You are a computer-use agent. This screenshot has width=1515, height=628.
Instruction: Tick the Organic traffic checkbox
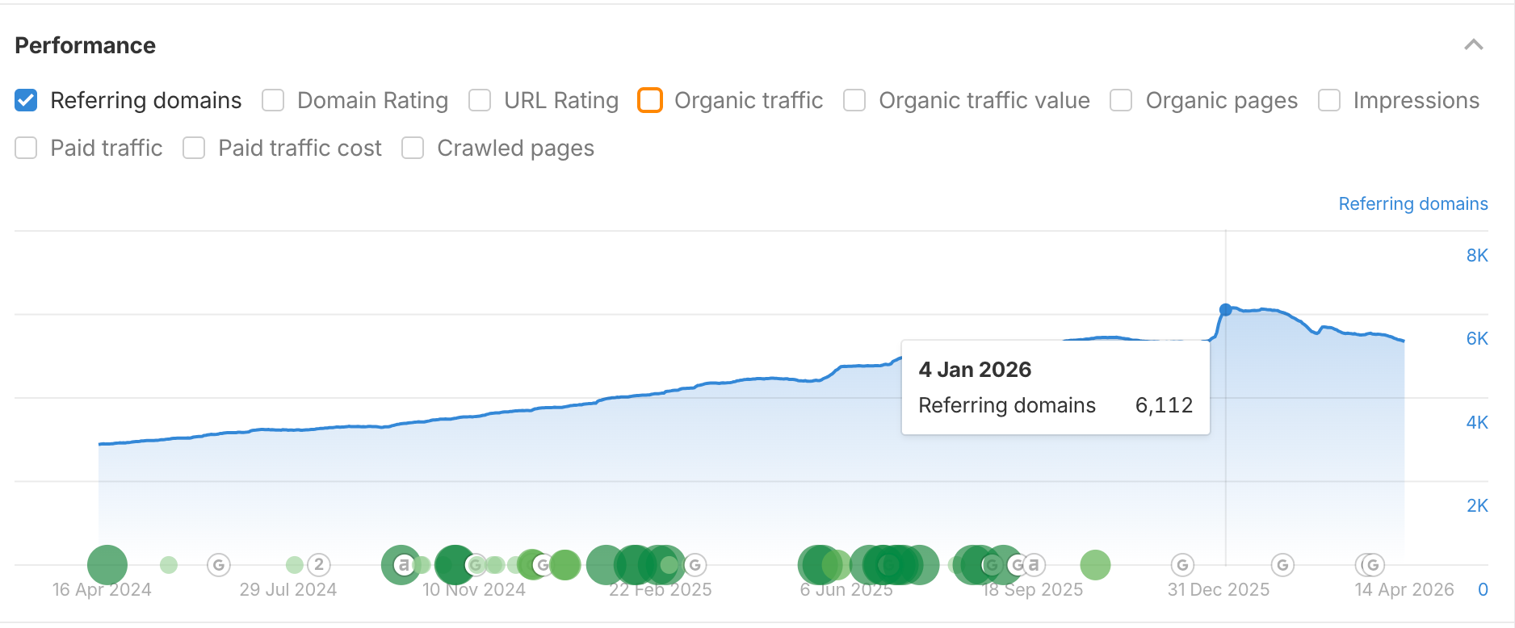[650, 100]
